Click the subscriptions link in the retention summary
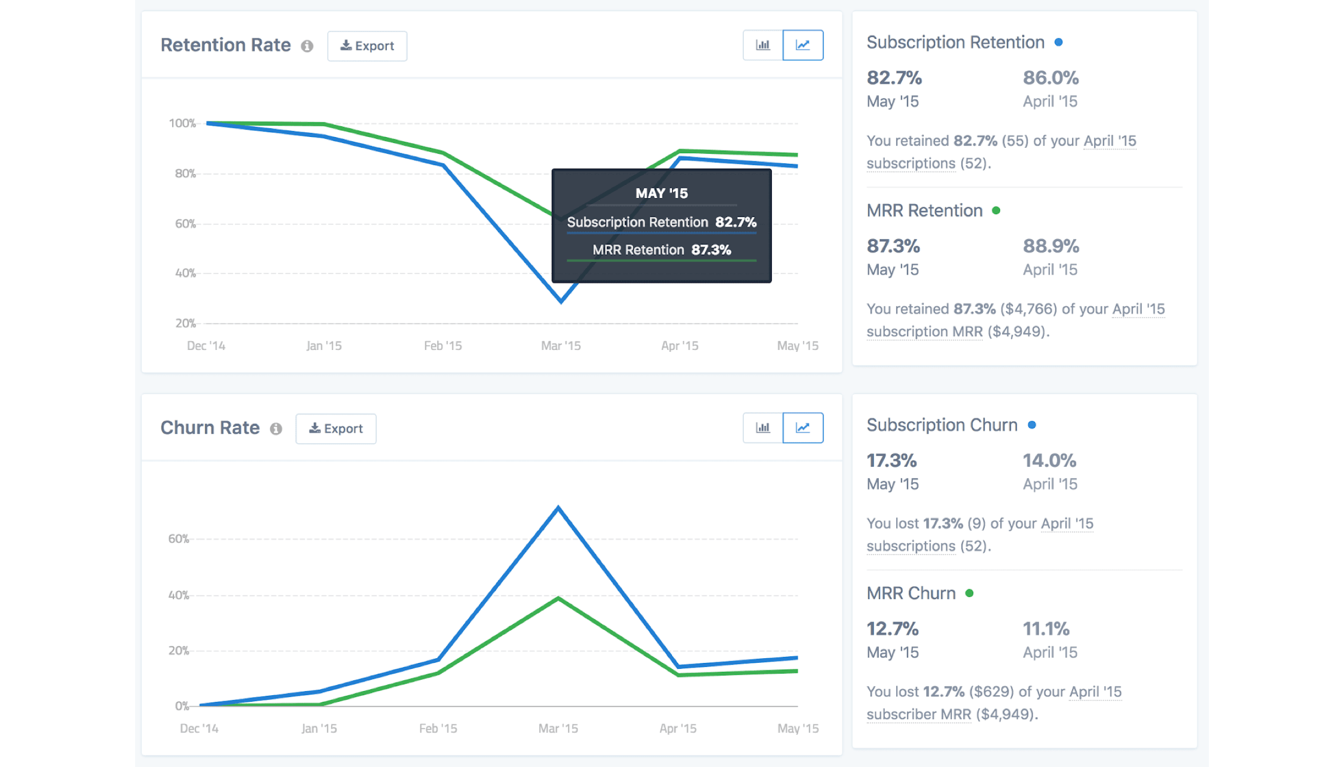This screenshot has height=767, width=1344. 911,163
